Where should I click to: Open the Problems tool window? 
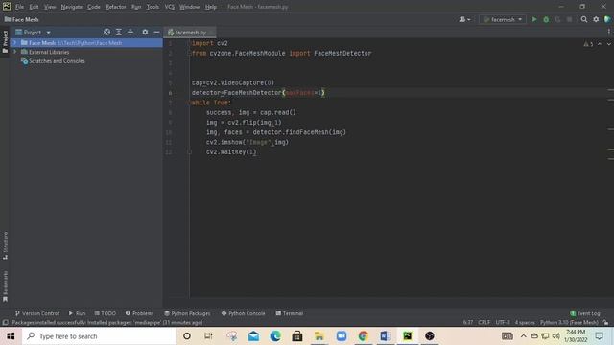(x=139, y=313)
